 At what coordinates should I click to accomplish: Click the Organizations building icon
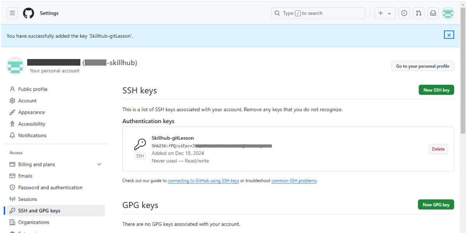(x=12, y=223)
